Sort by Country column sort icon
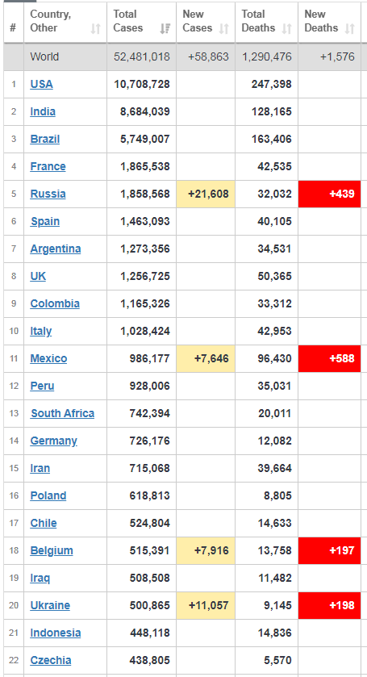The image size is (367, 677). [95, 28]
